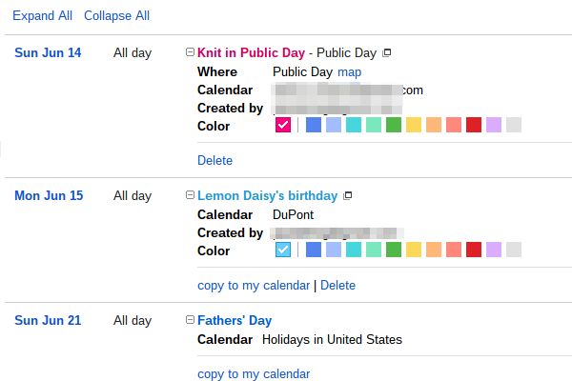Toggle checked blue color box for birthday event
The image size is (572, 381).
(x=283, y=250)
